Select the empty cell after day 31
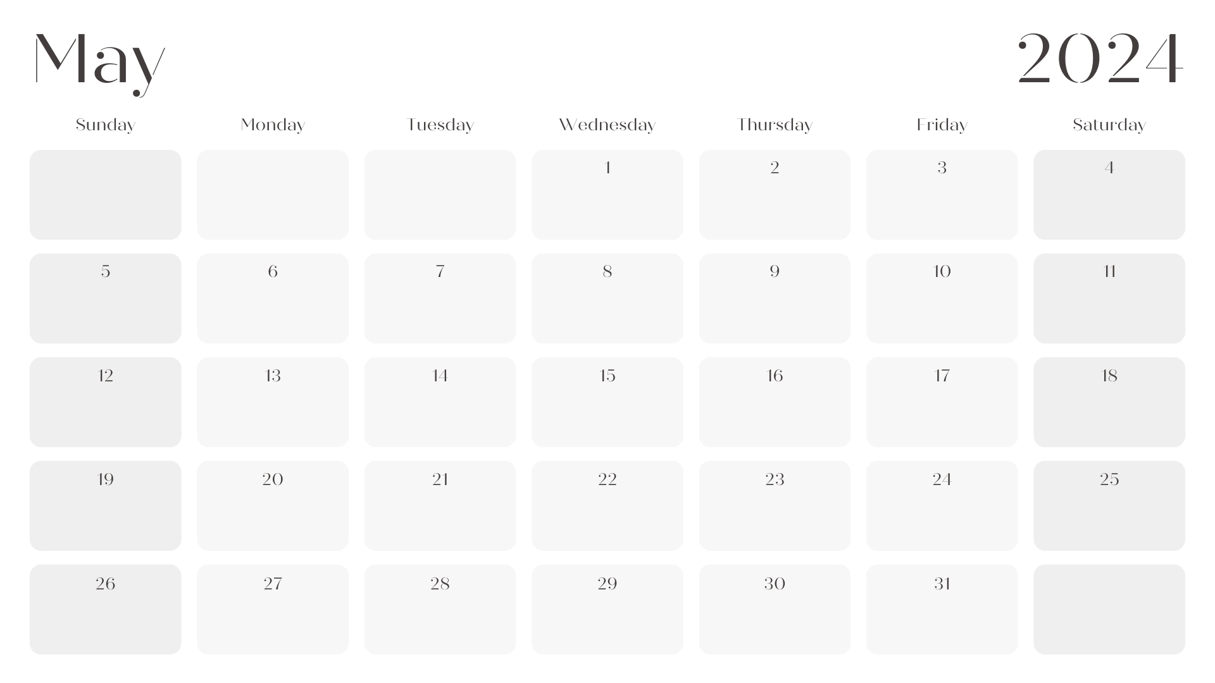Screen dimensions: 1215x683 (1109, 610)
